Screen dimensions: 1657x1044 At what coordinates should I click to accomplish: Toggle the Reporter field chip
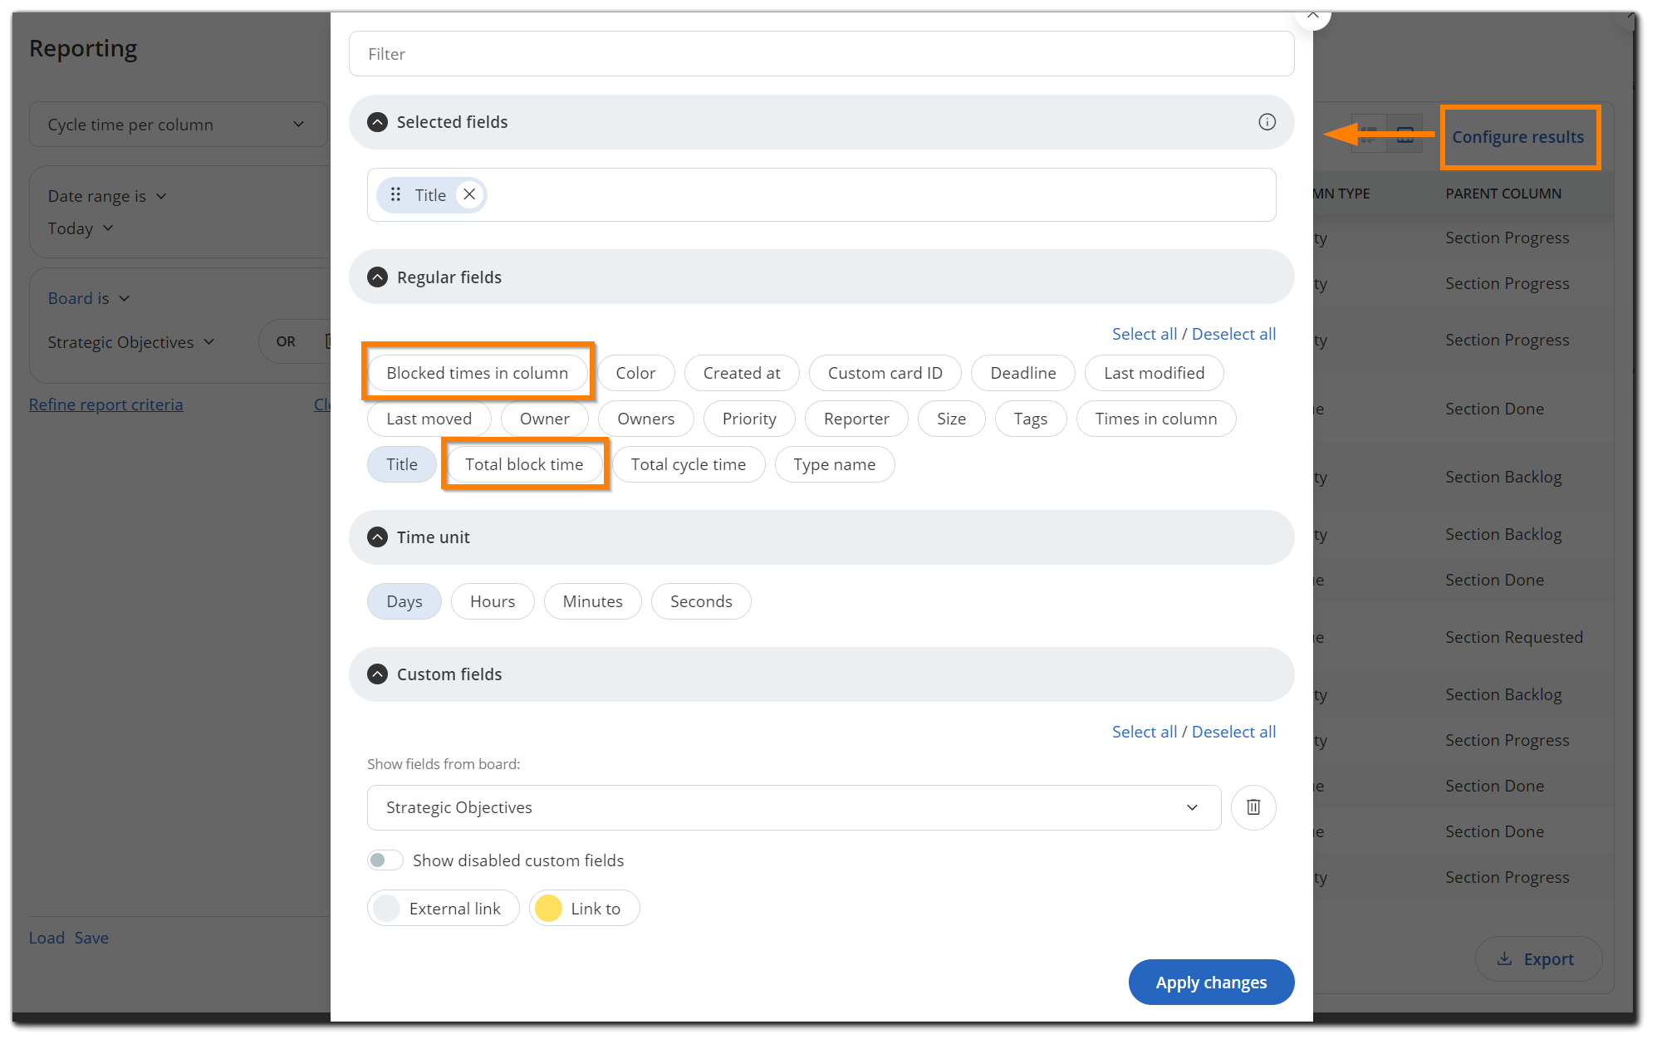click(856, 419)
